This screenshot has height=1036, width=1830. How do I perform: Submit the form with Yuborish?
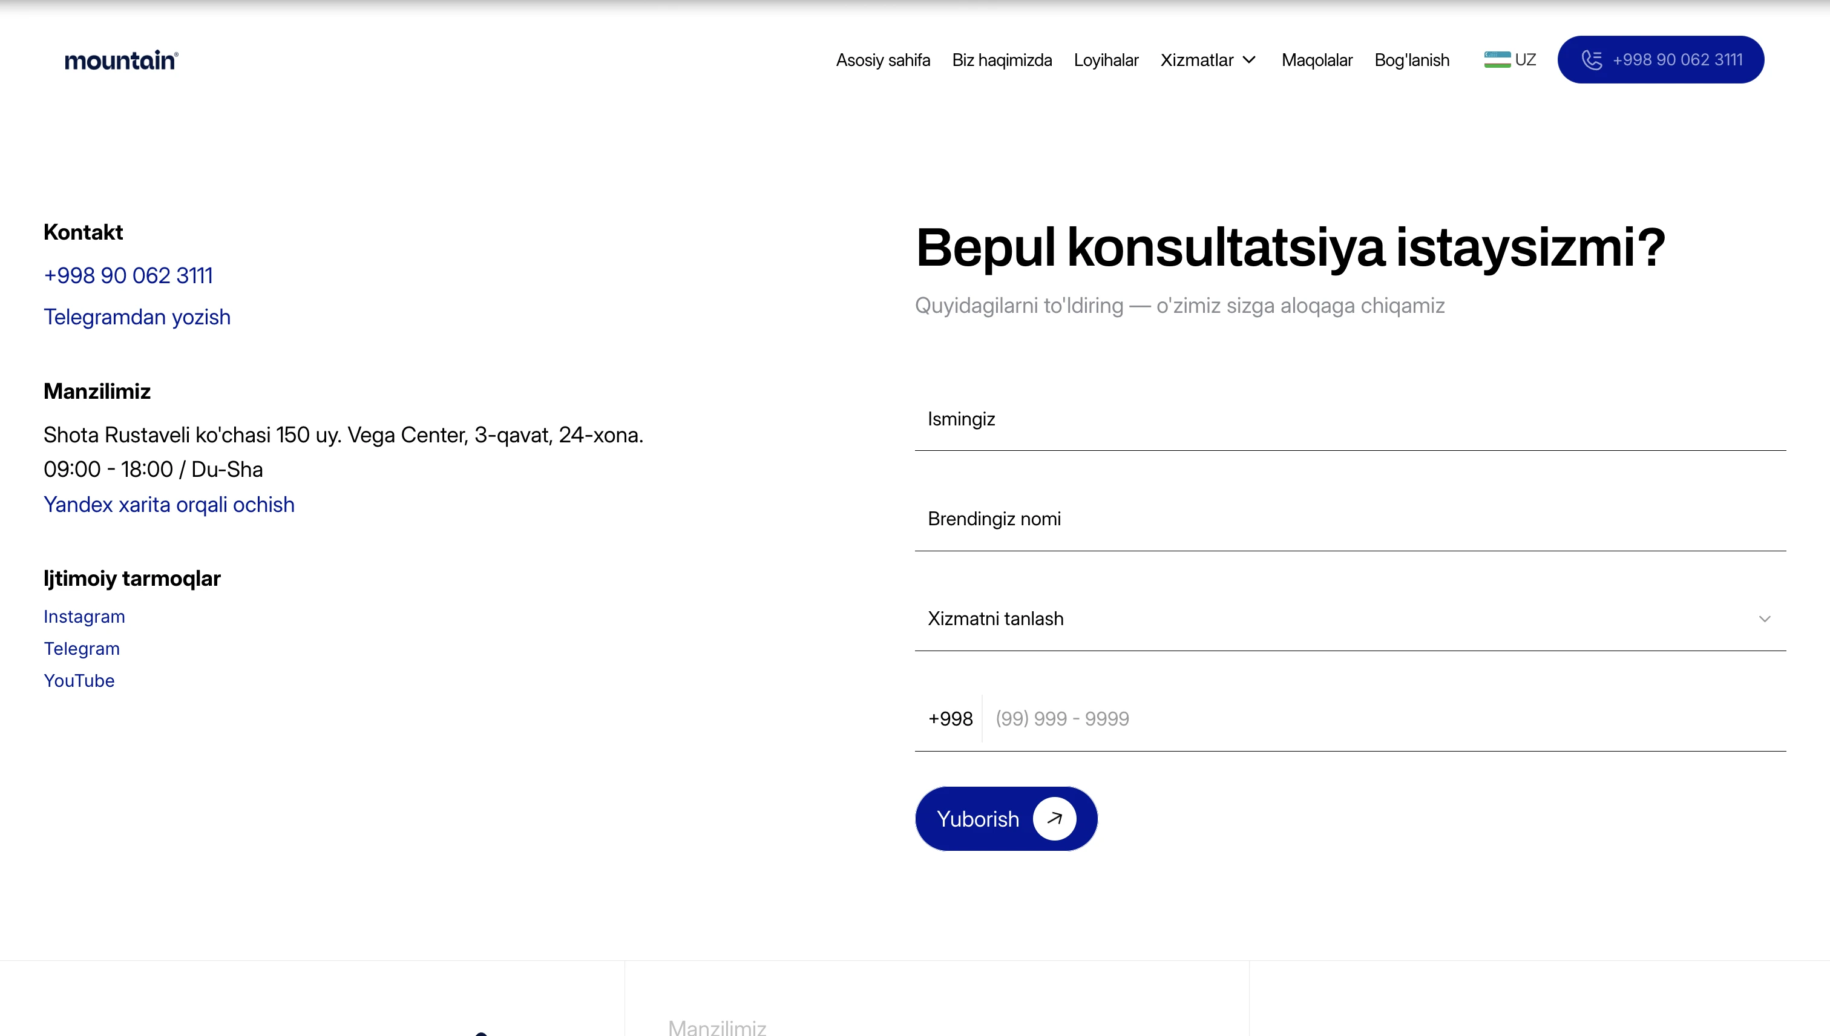[1006, 819]
